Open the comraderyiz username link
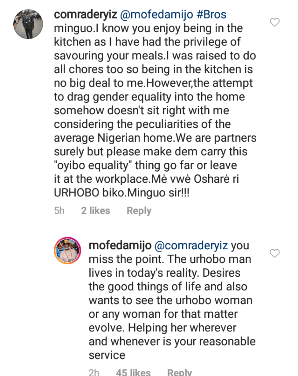The width and height of the screenshot is (298, 376). click(85, 15)
